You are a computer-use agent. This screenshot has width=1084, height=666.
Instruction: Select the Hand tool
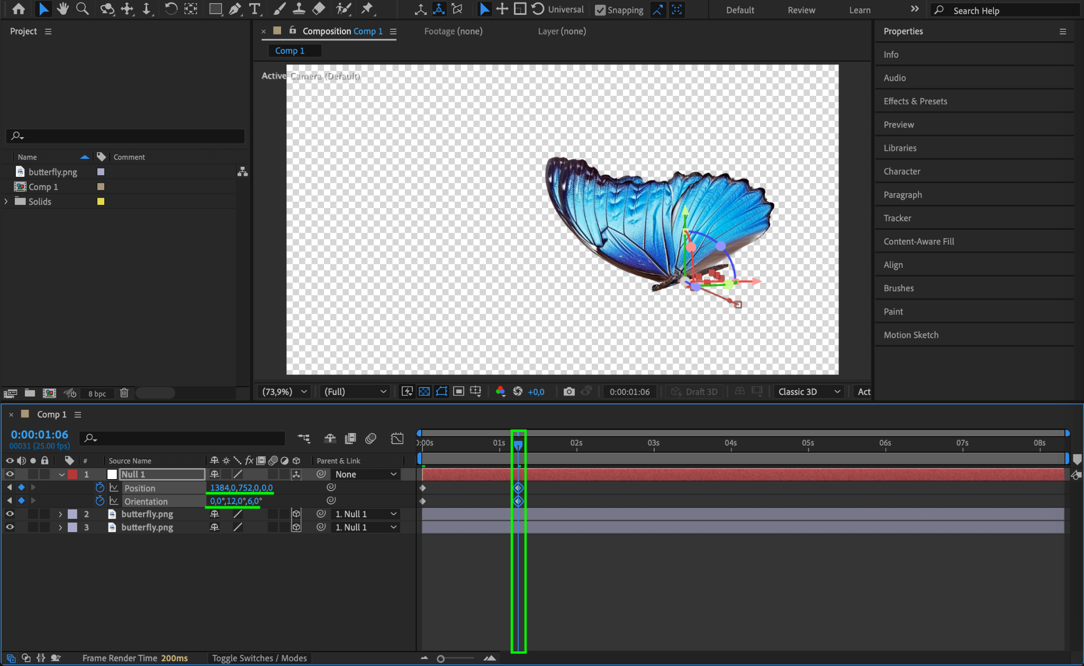tap(63, 9)
